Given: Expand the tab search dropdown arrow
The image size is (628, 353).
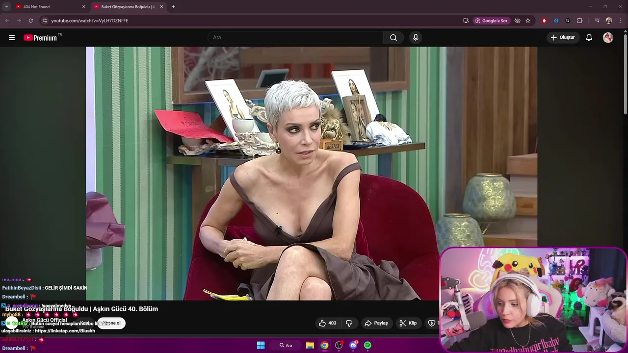Looking at the screenshot, I should 6,7.
